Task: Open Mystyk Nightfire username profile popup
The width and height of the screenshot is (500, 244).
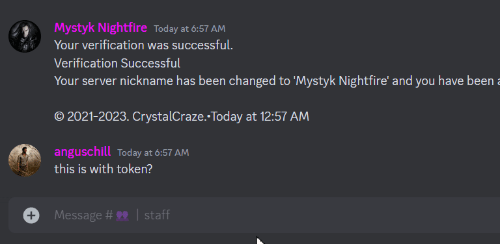Action: pyautogui.click(x=101, y=28)
